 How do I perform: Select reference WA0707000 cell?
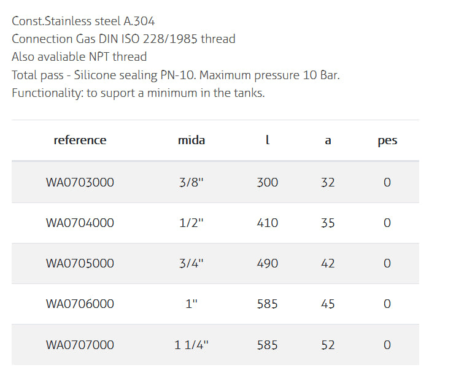click(80, 345)
